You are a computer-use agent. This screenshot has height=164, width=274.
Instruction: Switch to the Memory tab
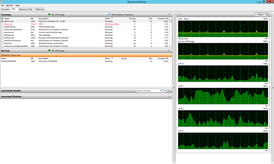click(x=23, y=9)
